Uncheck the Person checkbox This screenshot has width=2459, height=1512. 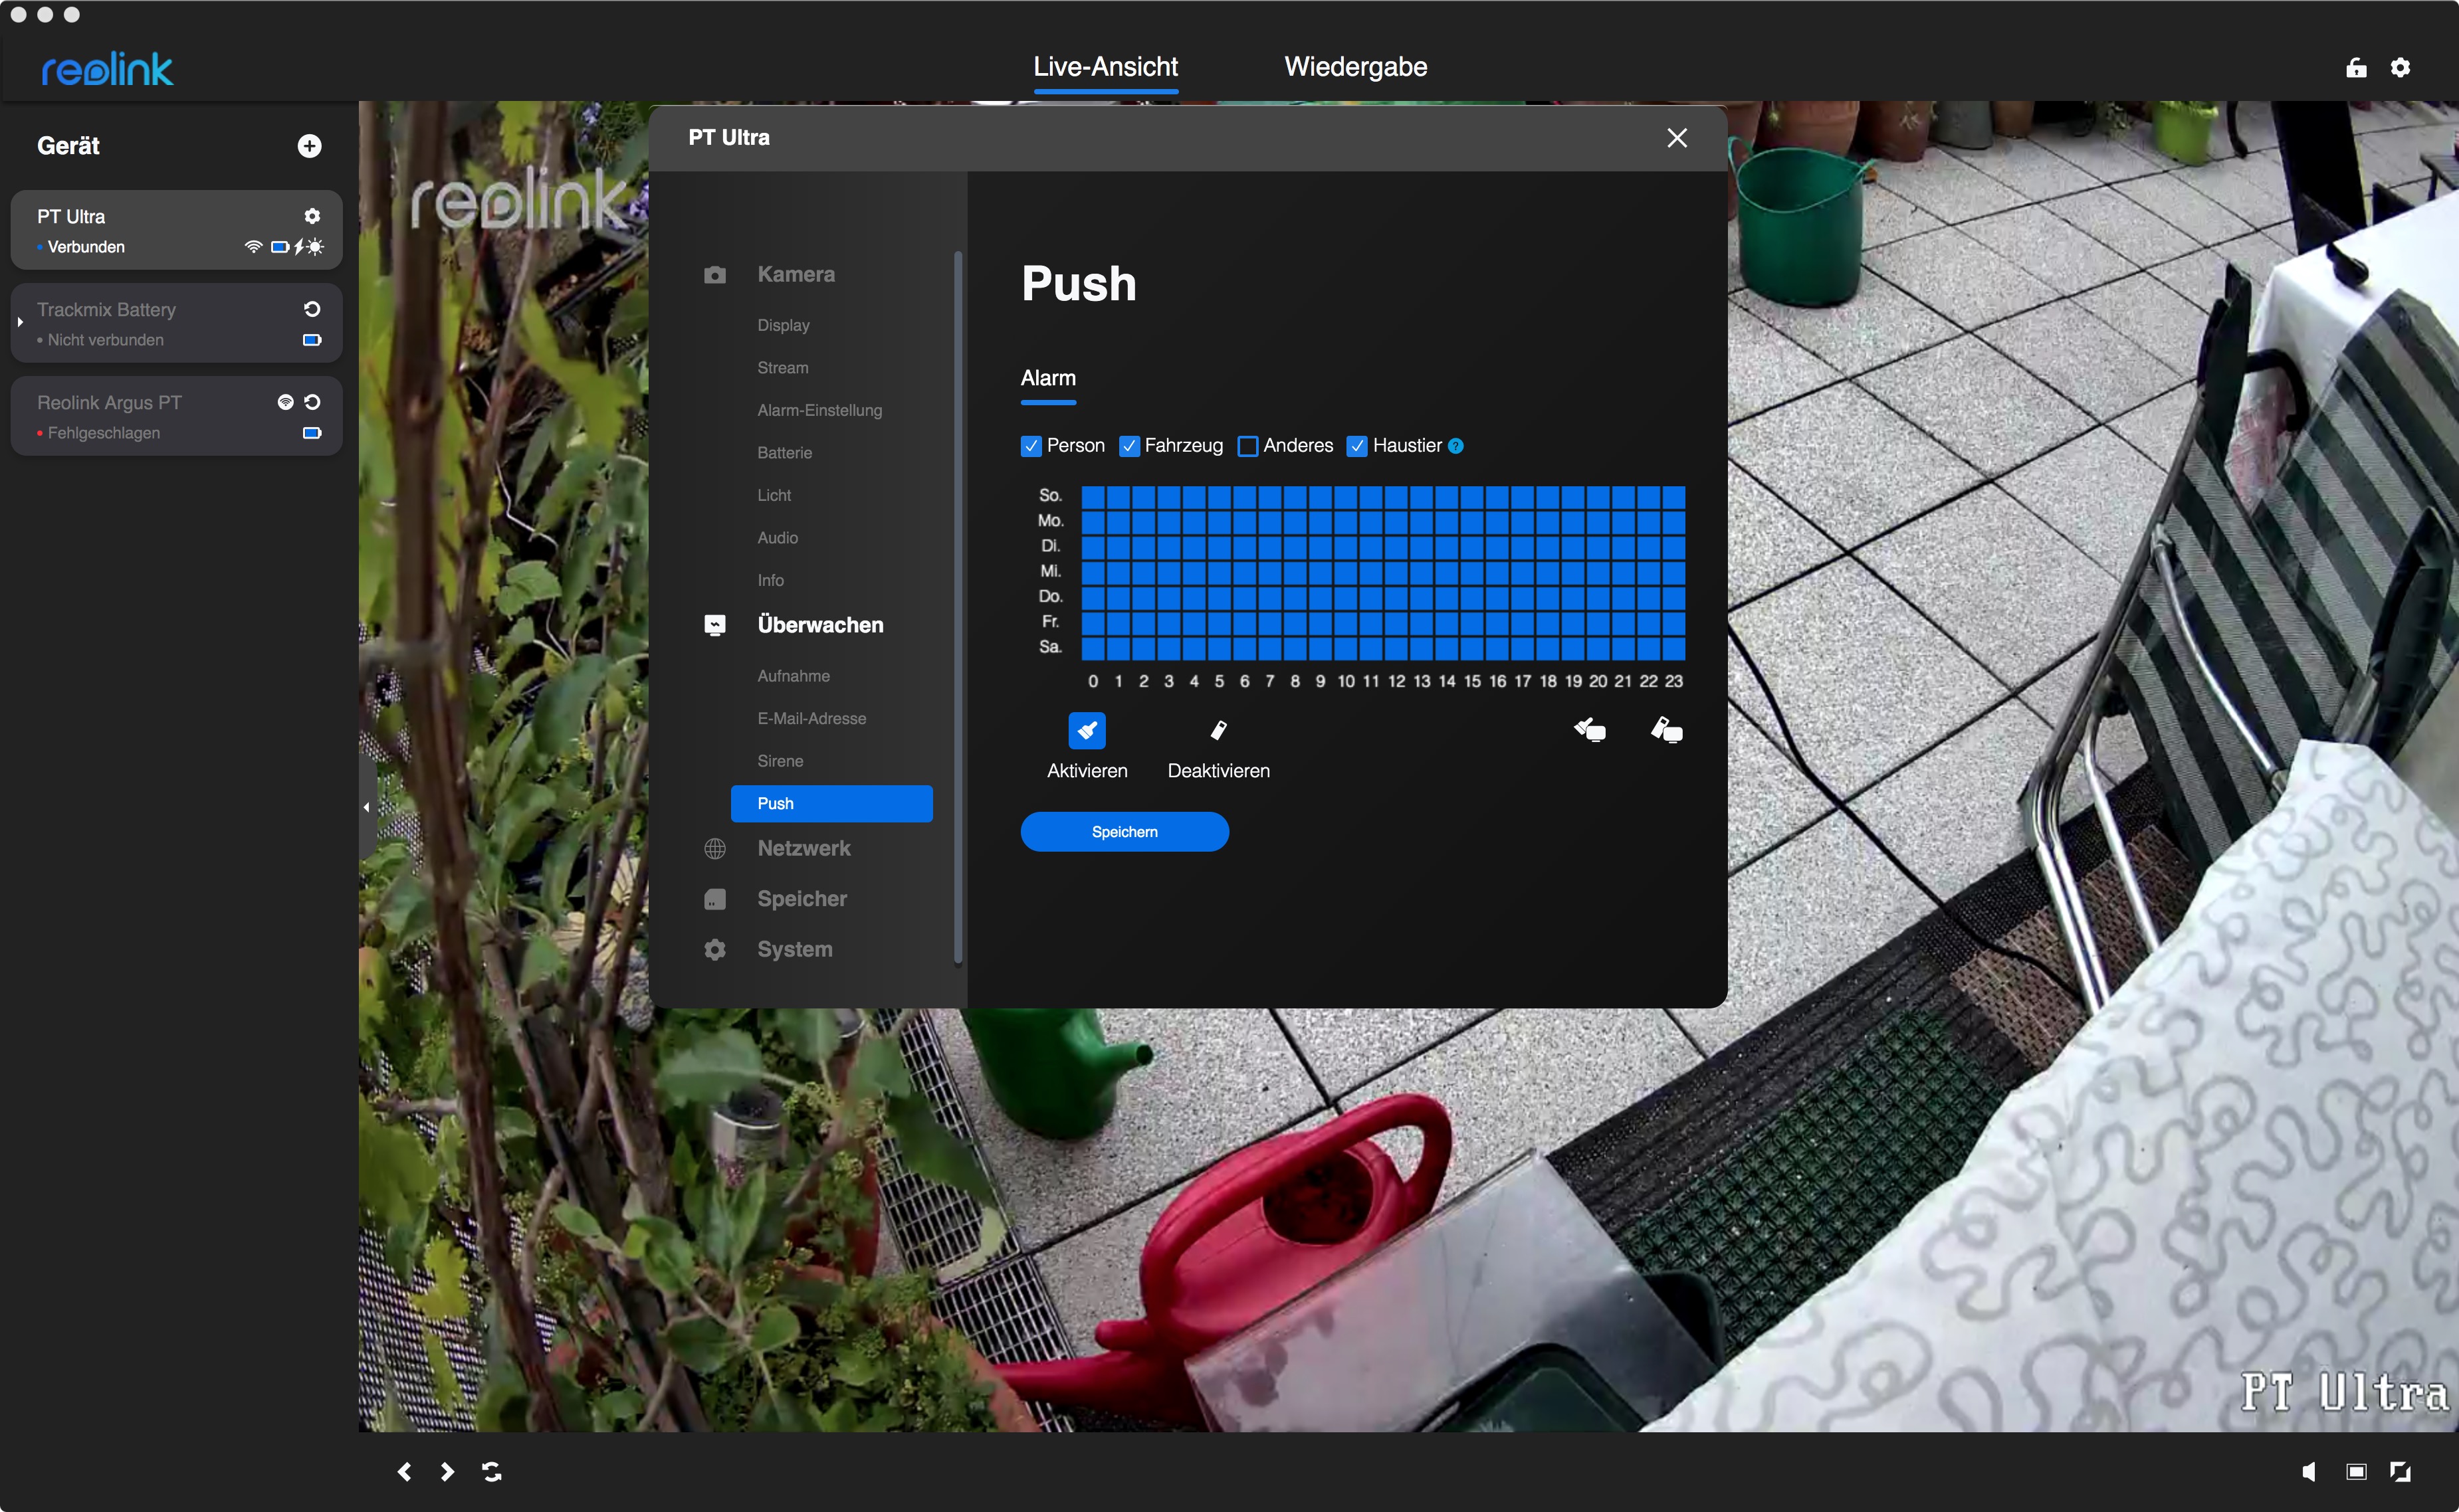point(1030,446)
